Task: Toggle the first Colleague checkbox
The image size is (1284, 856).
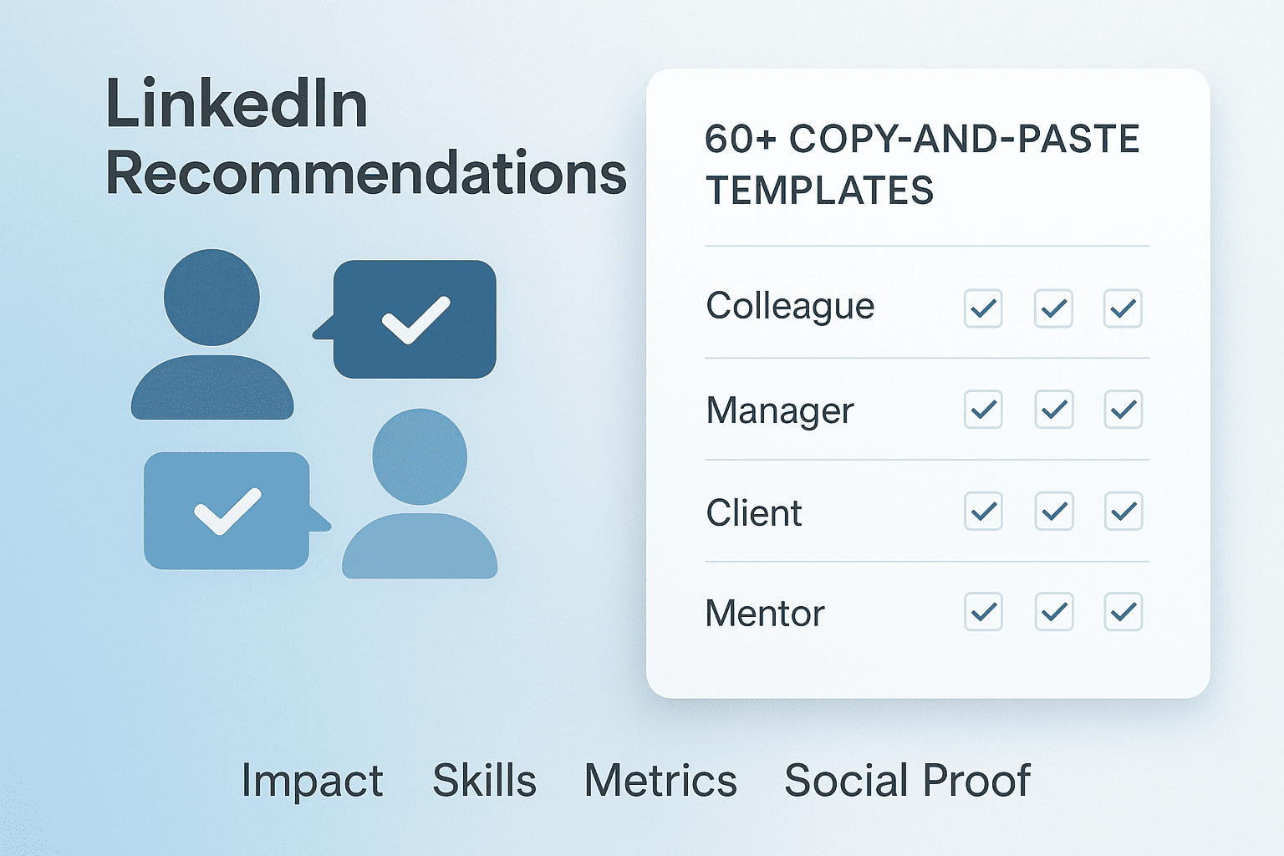Action: click(983, 308)
